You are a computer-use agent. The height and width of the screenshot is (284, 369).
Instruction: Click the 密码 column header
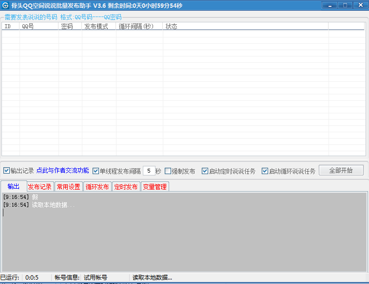click(x=70, y=26)
